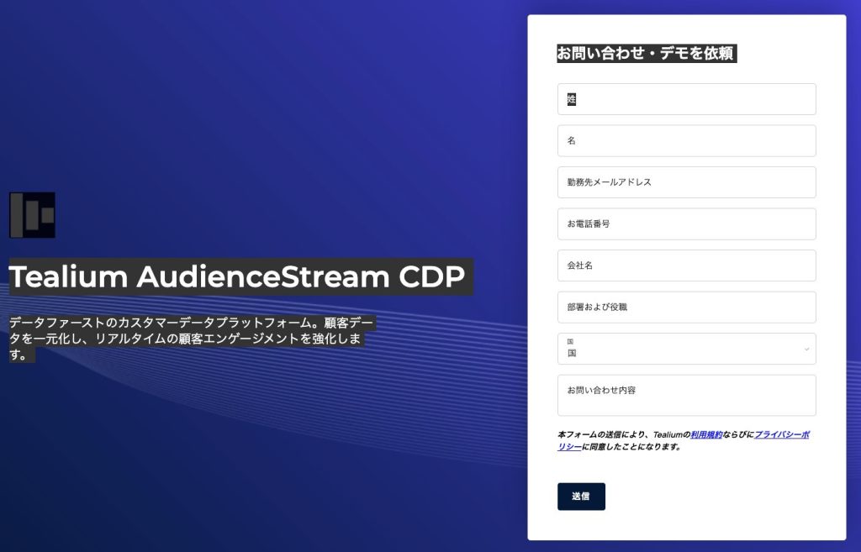Focus the 名 (first name) field

click(686, 141)
